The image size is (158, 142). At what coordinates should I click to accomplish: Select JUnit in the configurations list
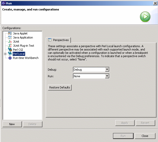point(16,42)
